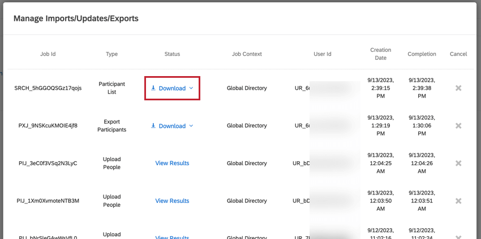
Task: Expand Download chevron for Export Participants row
Action: tap(191, 126)
